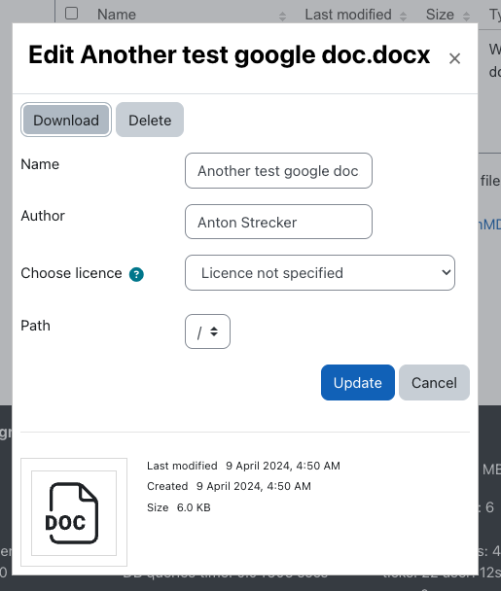Click the chevron on licence select
The width and height of the screenshot is (501, 591).
pyautogui.click(x=447, y=272)
